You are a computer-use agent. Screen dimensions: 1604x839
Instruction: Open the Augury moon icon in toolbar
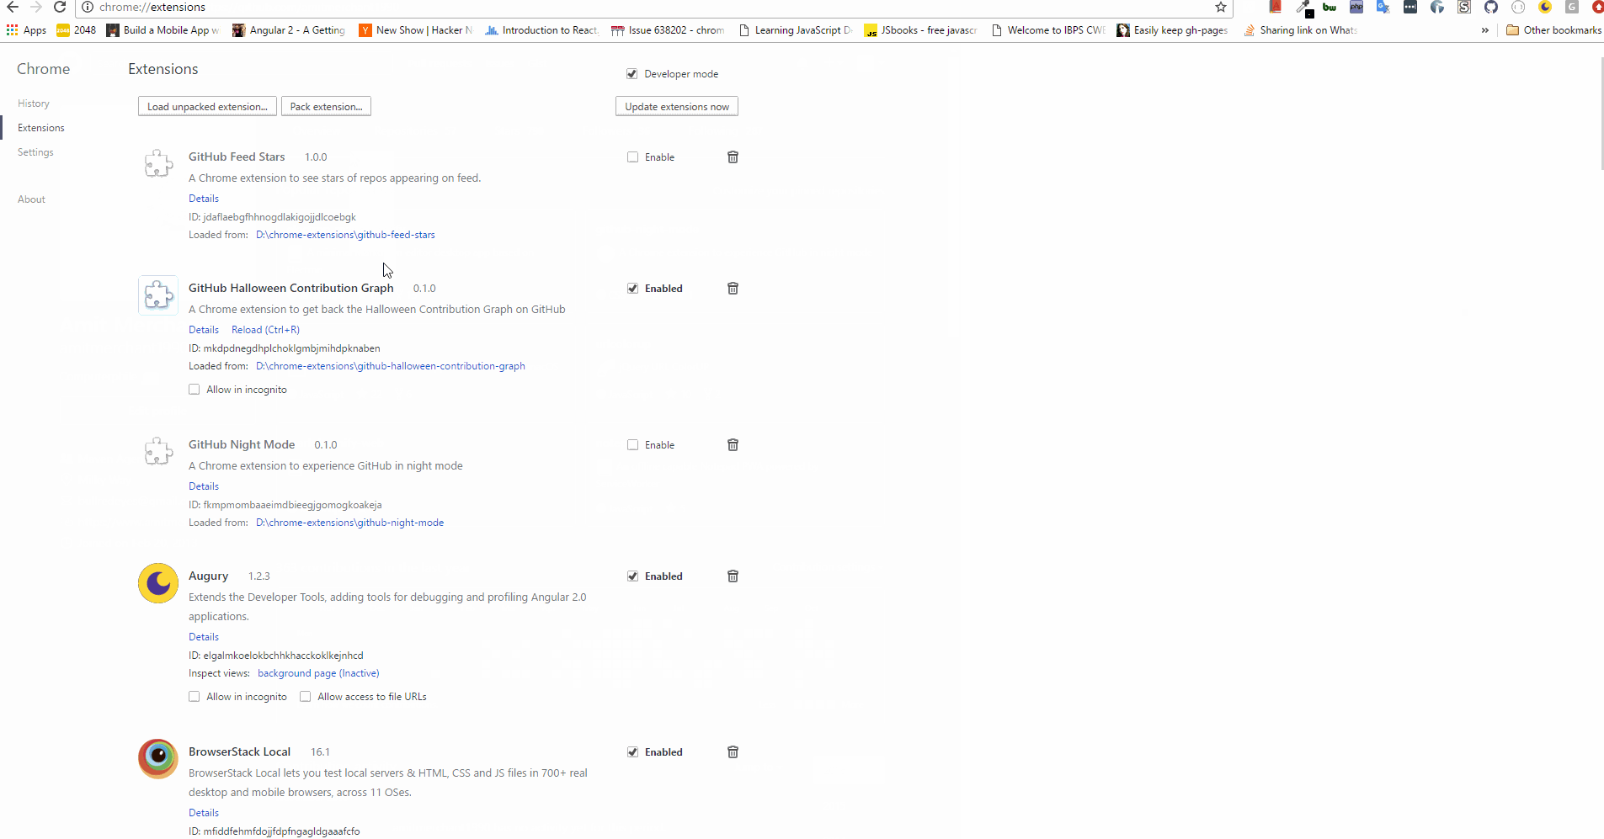[1545, 7]
